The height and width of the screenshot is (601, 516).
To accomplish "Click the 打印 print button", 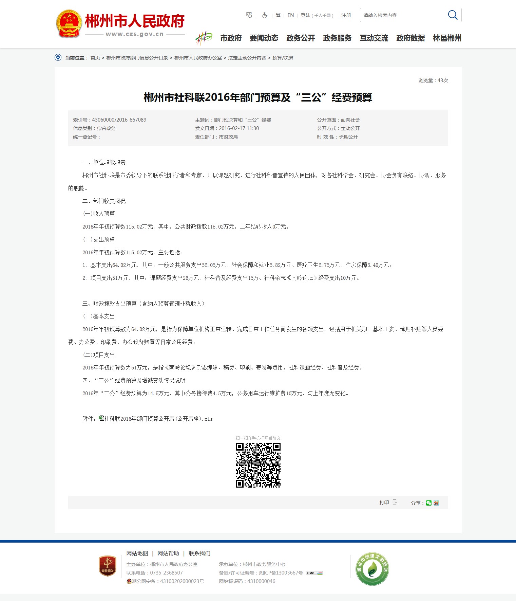I will (384, 503).
